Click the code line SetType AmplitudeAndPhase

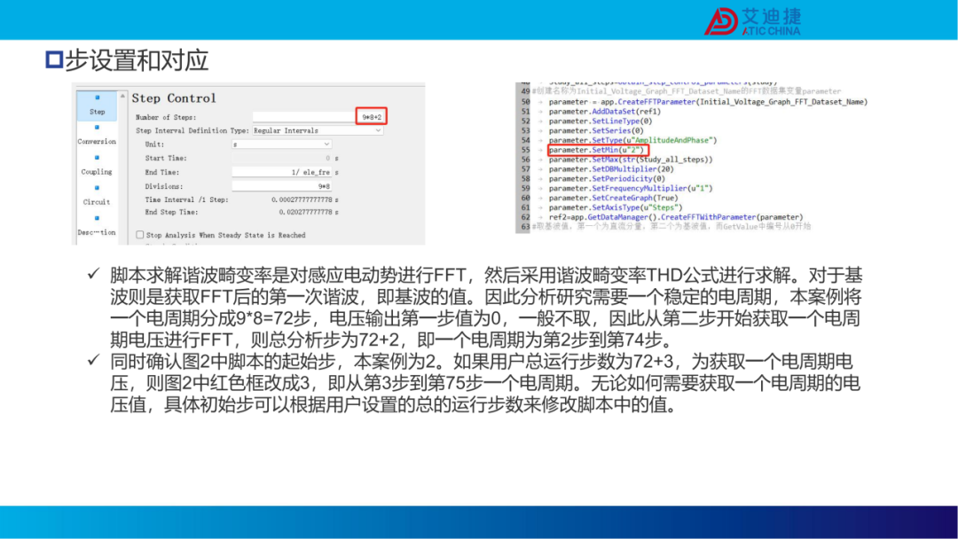pos(633,140)
